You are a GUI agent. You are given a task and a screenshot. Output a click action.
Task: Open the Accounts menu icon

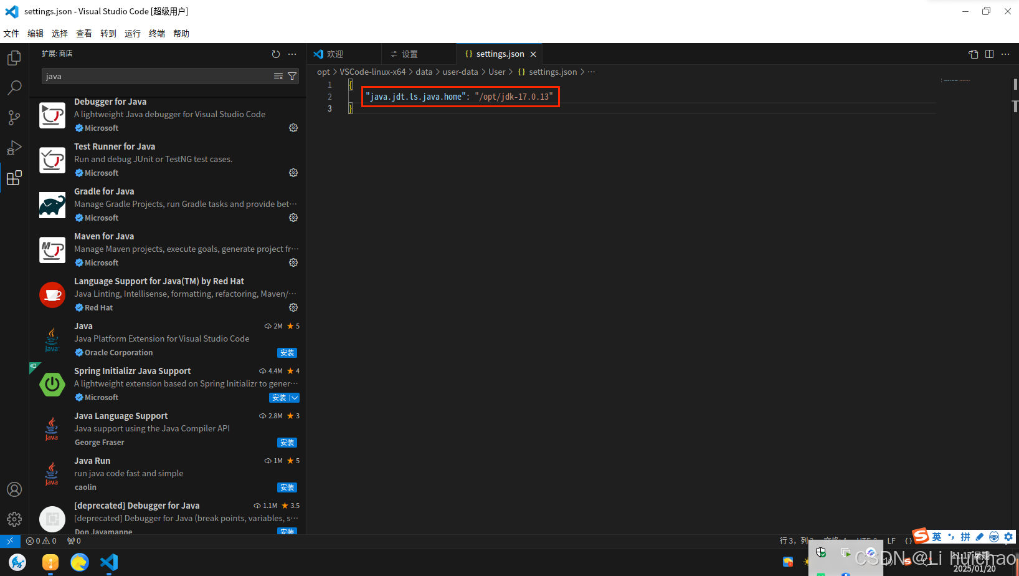pyautogui.click(x=14, y=489)
